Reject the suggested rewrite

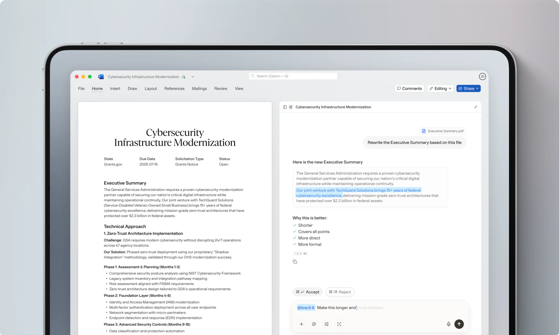340,292
